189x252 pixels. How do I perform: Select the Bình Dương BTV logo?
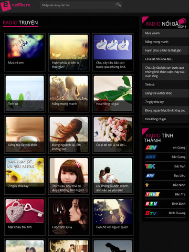pyautogui.click(x=151, y=213)
